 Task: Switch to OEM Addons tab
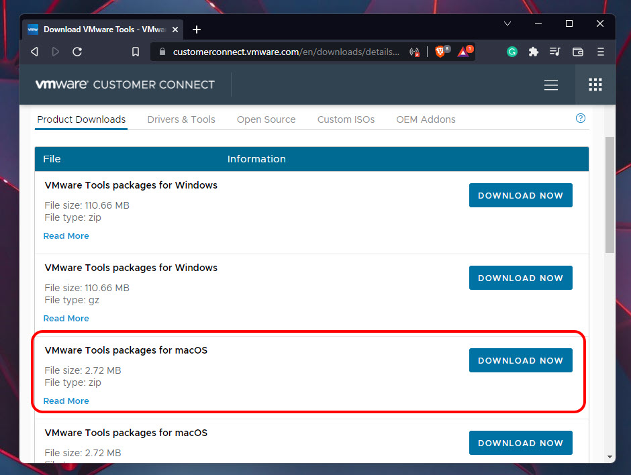pos(426,119)
